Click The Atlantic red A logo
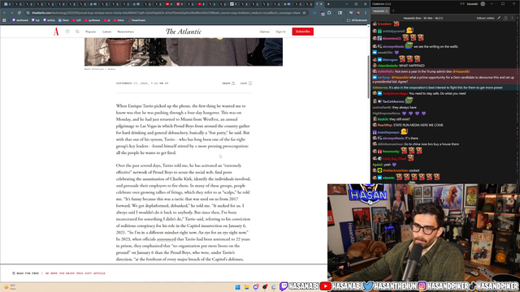The height and width of the screenshot is (292, 520). (x=56, y=32)
